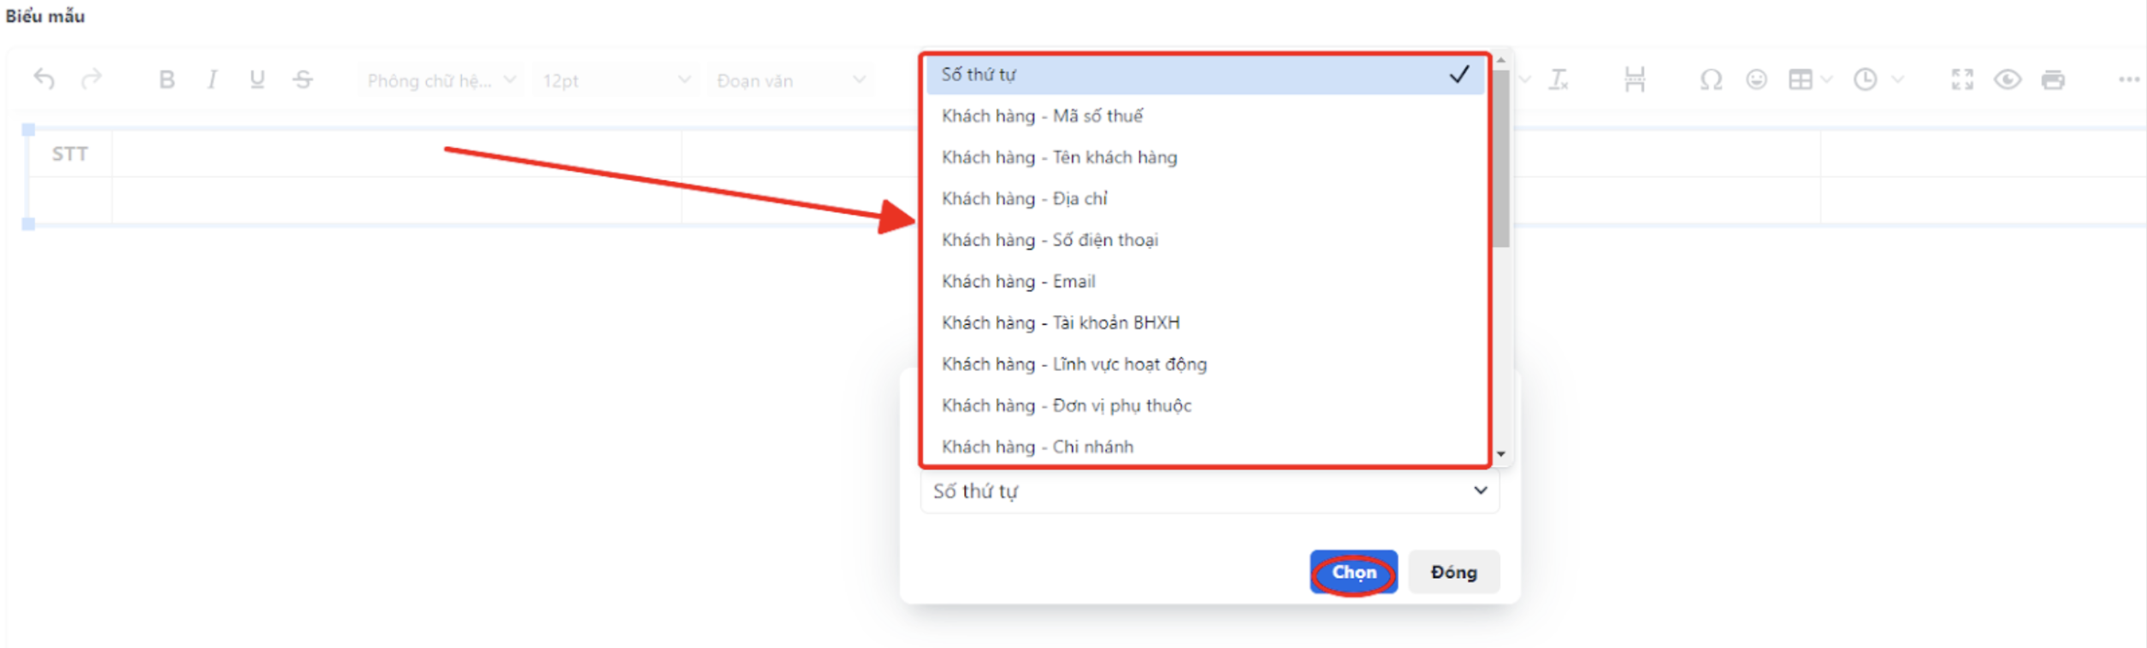Open the emoji picker icon
Viewport: 2147px width, 648px height.
(x=1755, y=79)
